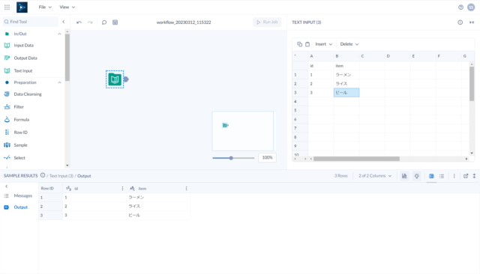
Task: Adjust the canvas zoom slider
Action: [x=233, y=158]
